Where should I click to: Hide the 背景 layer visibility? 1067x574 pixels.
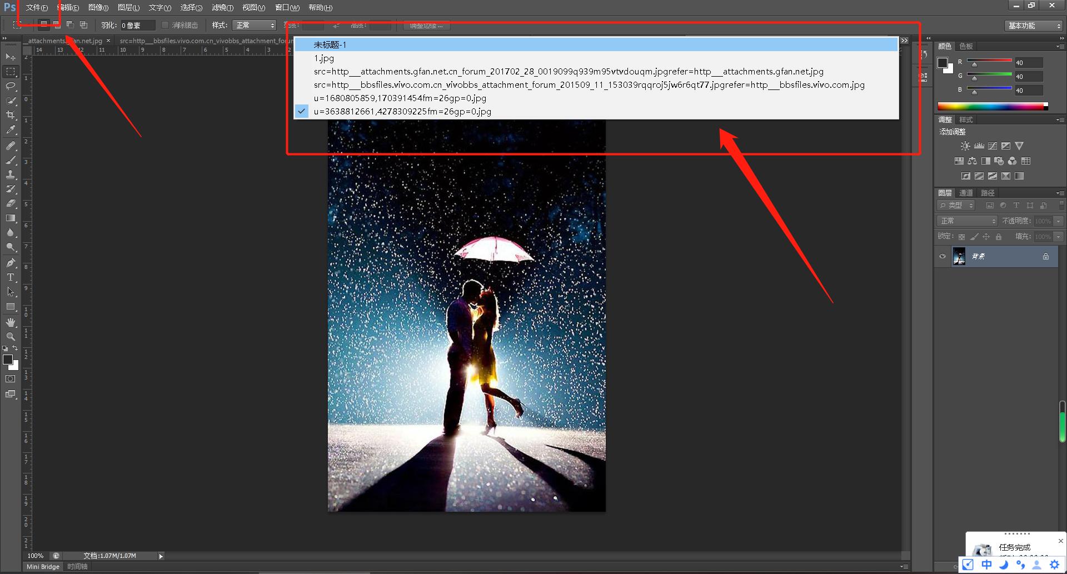[943, 256]
